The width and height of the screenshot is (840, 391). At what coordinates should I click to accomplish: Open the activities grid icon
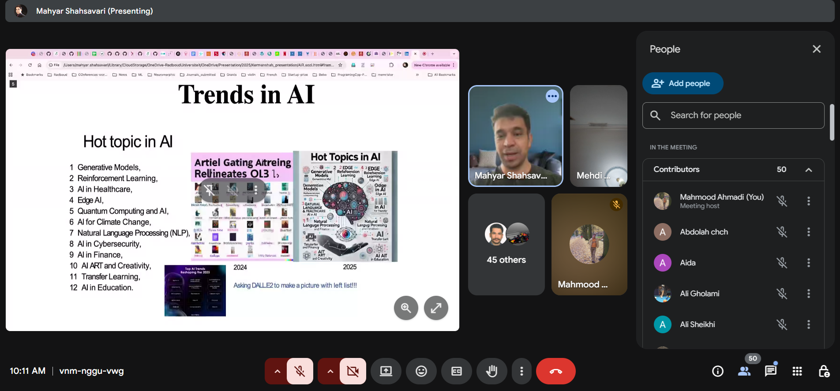tap(797, 371)
